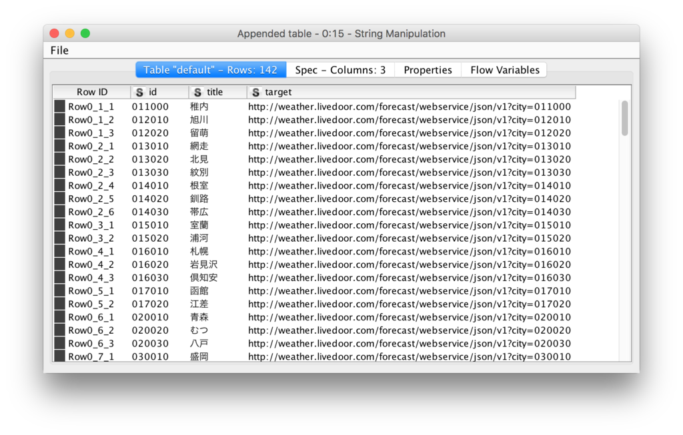Click id cell 030010
The width and height of the screenshot is (683, 435).
click(150, 356)
